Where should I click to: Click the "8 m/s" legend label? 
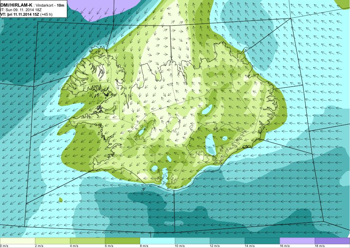coord(144,246)
